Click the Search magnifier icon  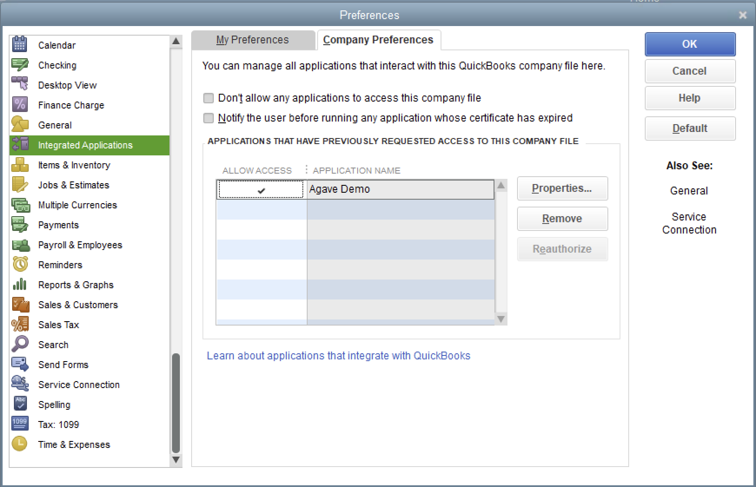[20, 344]
